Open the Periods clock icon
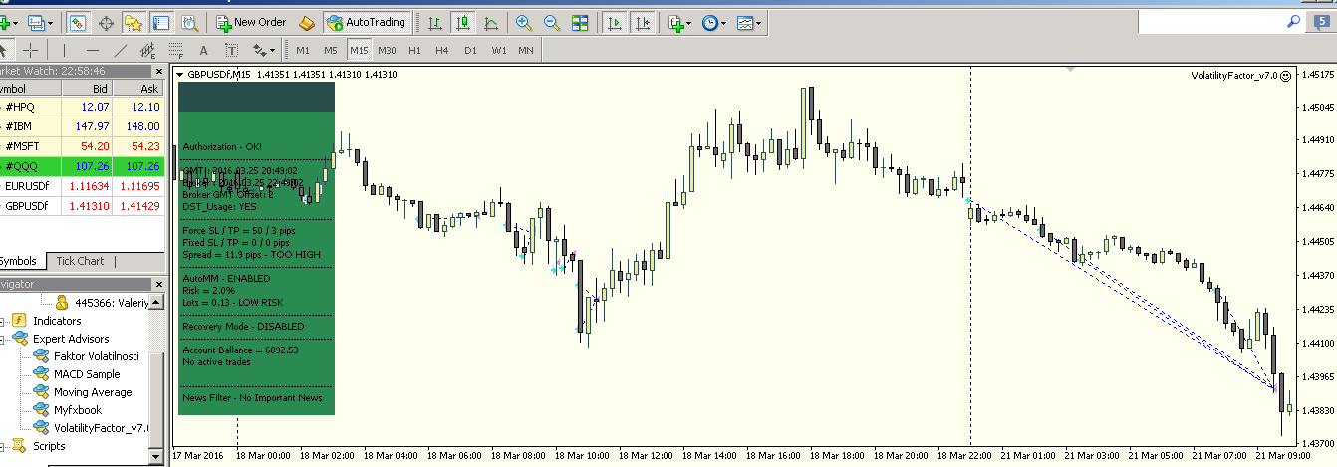This screenshot has height=467, width=1337. [x=710, y=22]
